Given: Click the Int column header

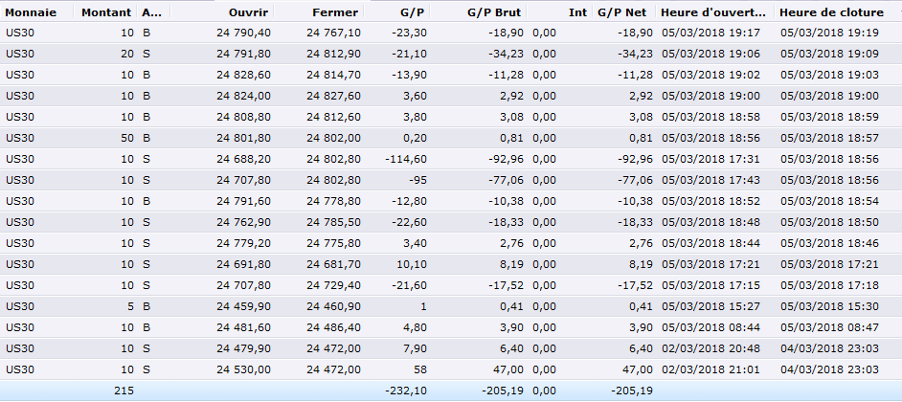Looking at the screenshot, I should click(x=577, y=12).
